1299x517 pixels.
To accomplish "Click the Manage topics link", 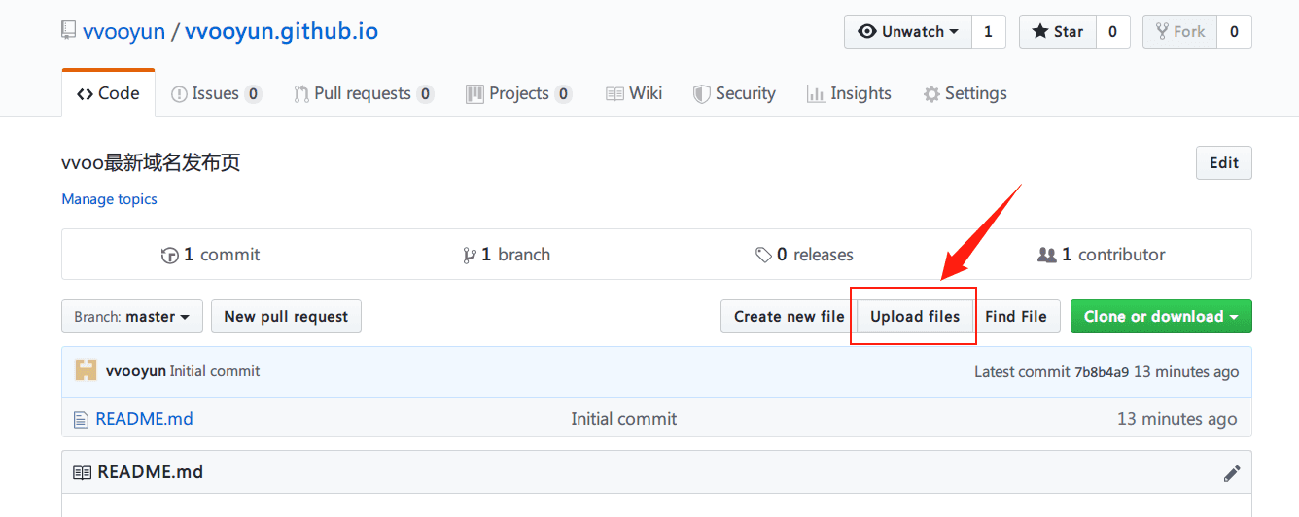I will [x=109, y=199].
